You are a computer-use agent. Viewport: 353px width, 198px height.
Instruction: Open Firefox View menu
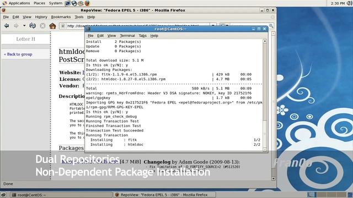[27, 17]
